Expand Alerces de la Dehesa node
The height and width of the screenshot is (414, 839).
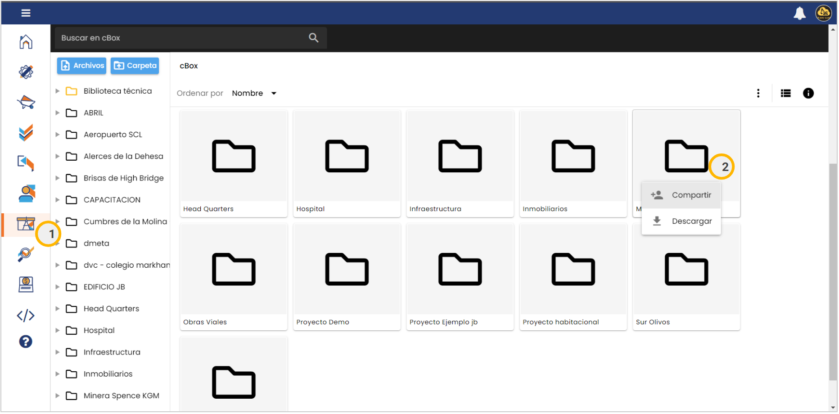[x=58, y=157]
